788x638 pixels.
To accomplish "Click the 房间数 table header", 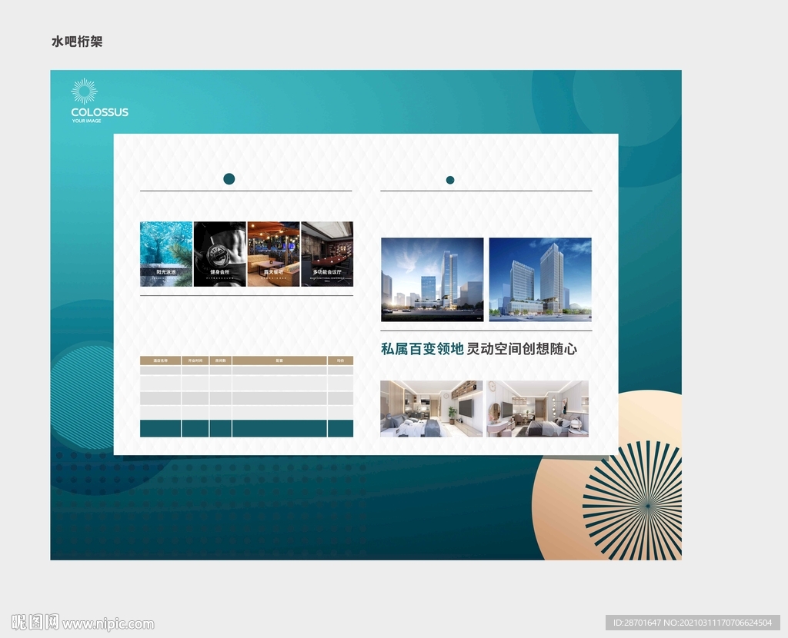I will tap(221, 361).
